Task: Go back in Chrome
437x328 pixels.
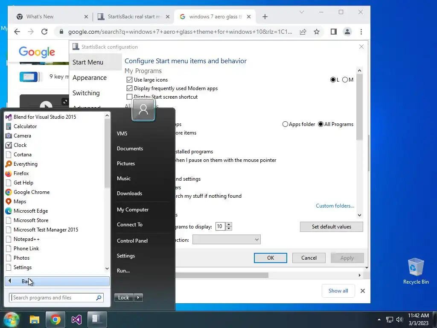Action: 17,32
